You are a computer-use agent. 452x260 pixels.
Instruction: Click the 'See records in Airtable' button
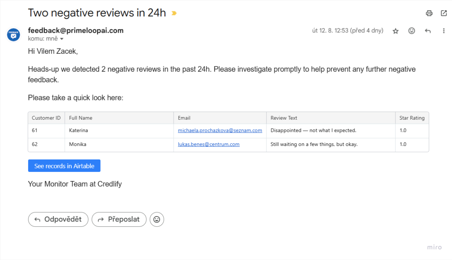click(x=64, y=166)
